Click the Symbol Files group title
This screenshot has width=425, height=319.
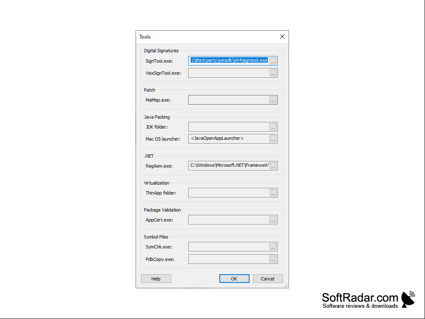tap(156, 237)
